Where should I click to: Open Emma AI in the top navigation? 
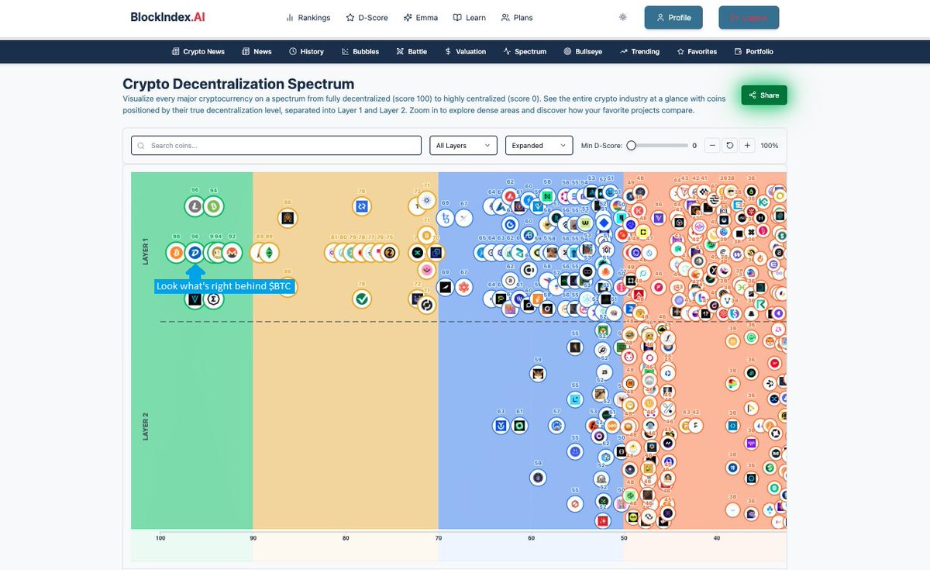(420, 17)
